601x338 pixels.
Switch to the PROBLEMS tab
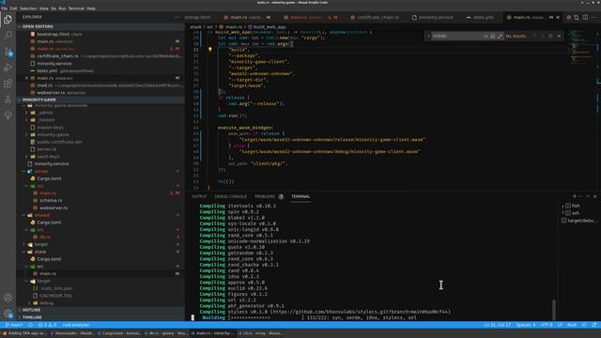coord(265,196)
